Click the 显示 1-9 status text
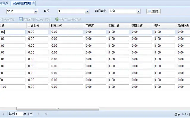The height and width of the screenshot is (118, 190). point(182,114)
